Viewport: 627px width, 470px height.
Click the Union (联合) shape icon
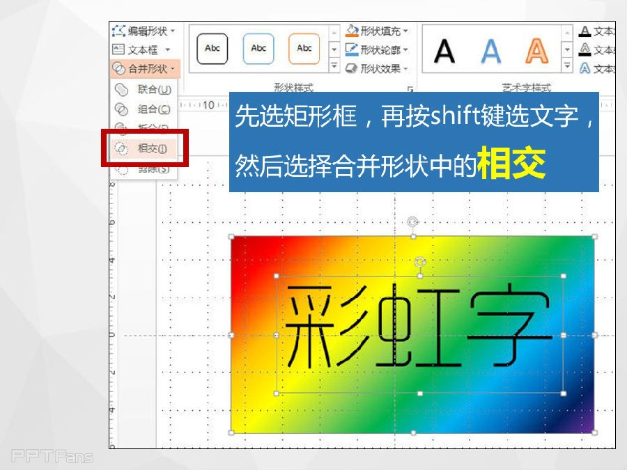point(122,89)
